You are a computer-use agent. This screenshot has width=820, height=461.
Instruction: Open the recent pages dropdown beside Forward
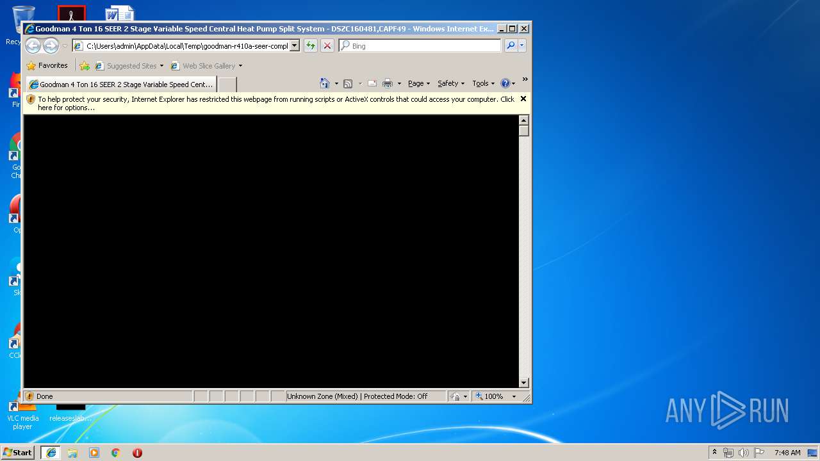click(x=64, y=46)
